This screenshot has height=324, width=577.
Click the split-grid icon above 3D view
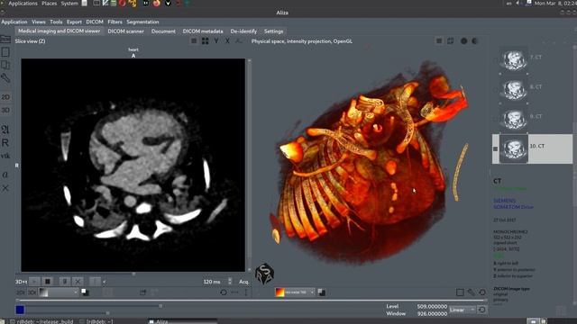click(x=451, y=40)
